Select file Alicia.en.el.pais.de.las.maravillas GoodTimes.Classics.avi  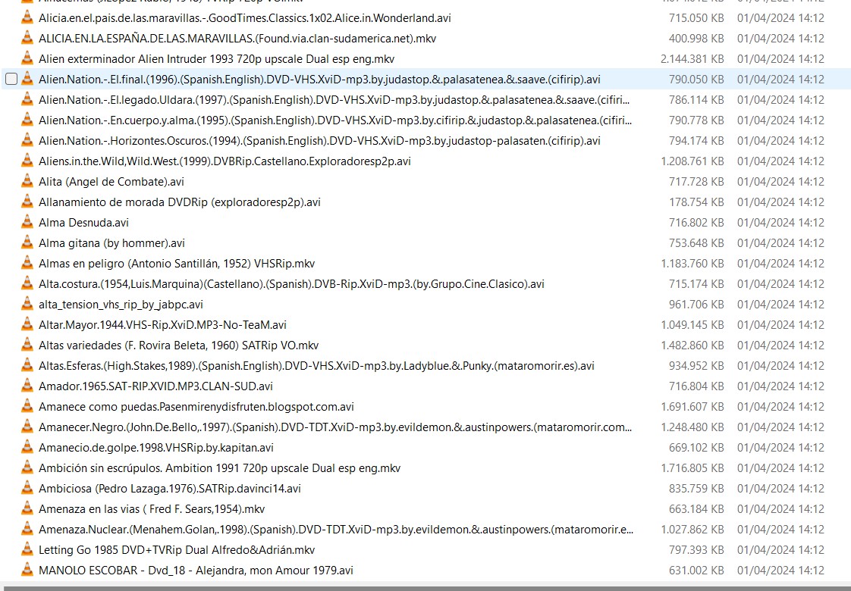tap(245, 18)
